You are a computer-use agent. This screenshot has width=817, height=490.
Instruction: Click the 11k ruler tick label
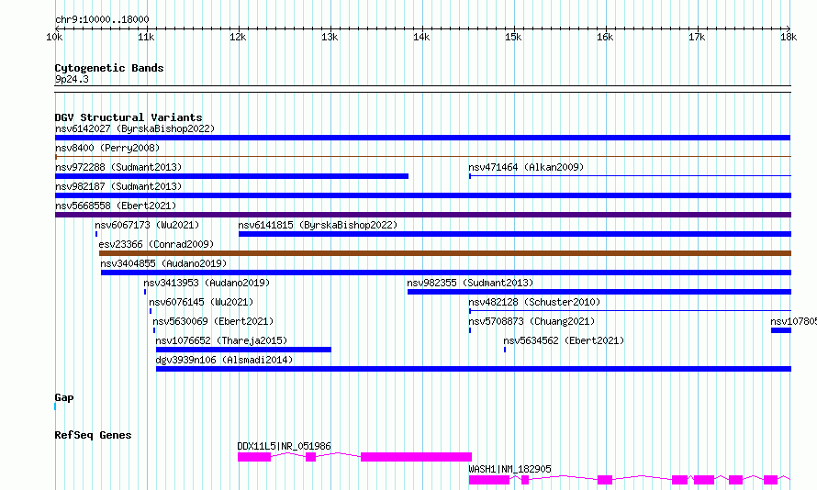tap(146, 37)
